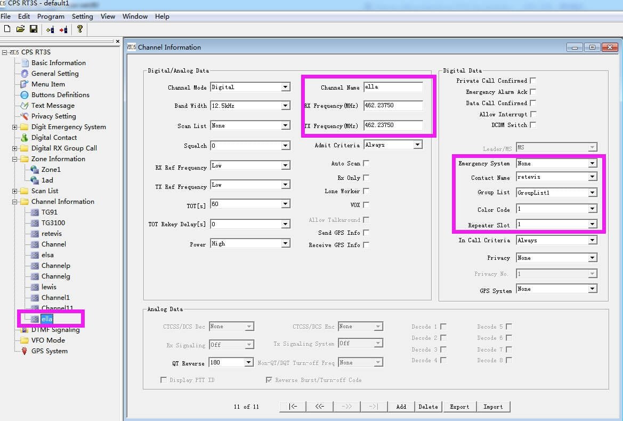Screen dimensions: 623x421
Task: Enable Auto Scan for this channel
Action: (365, 164)
